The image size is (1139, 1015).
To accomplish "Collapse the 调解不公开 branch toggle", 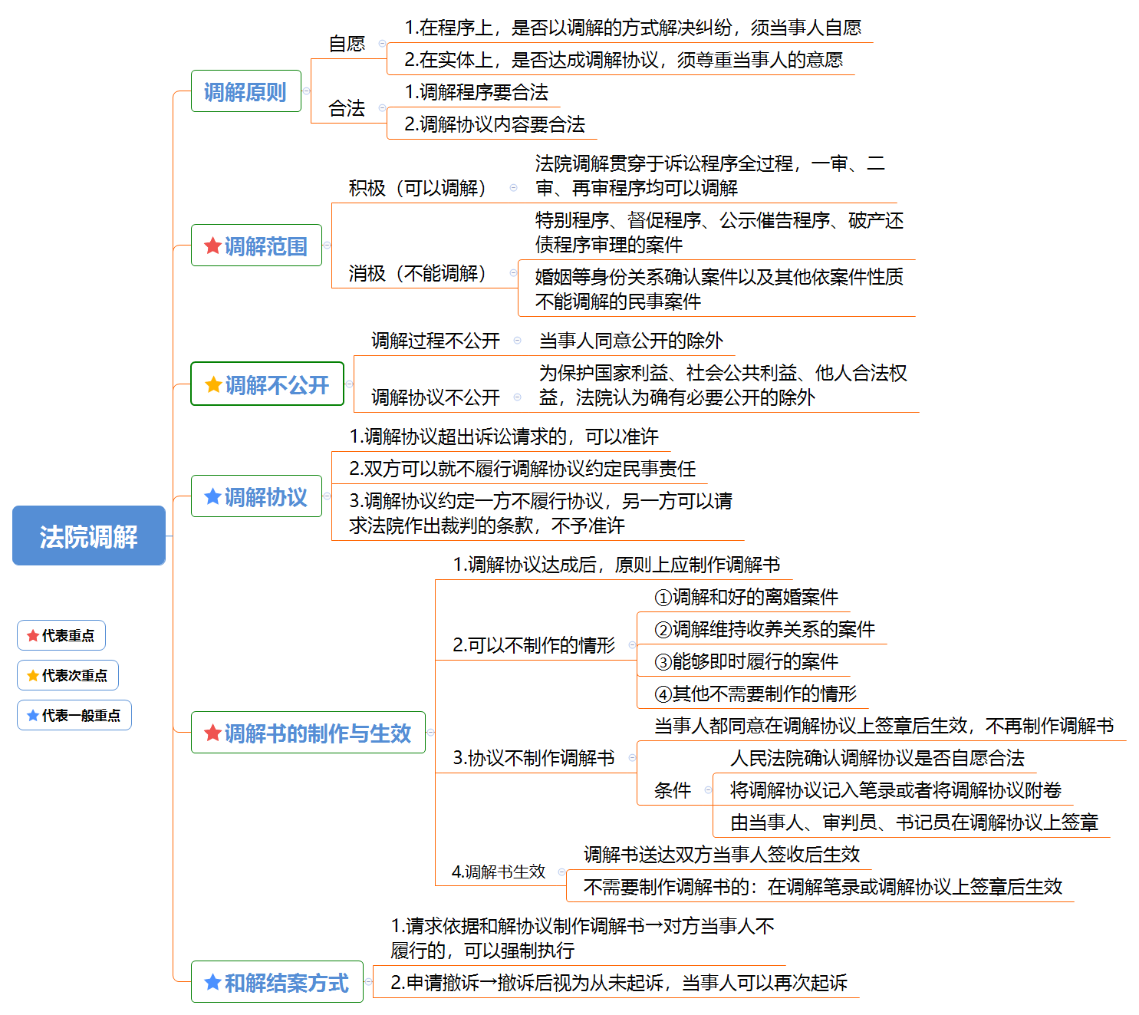I will pyautogui.click(x=350, y=384).
